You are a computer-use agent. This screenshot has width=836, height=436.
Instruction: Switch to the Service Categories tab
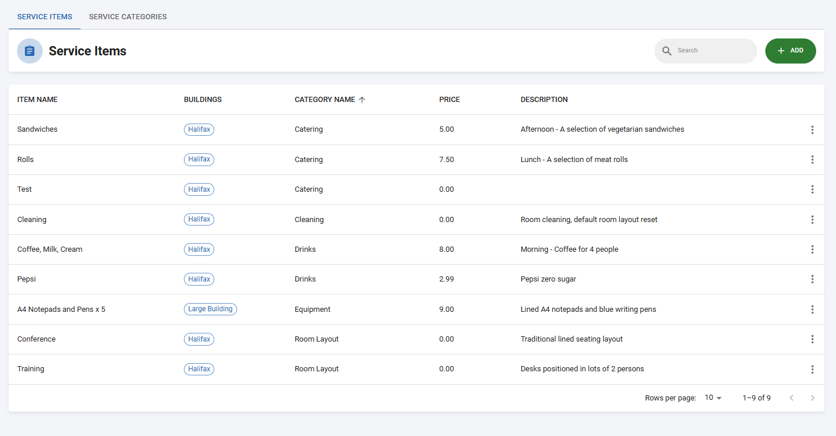(x=128, y=17)
